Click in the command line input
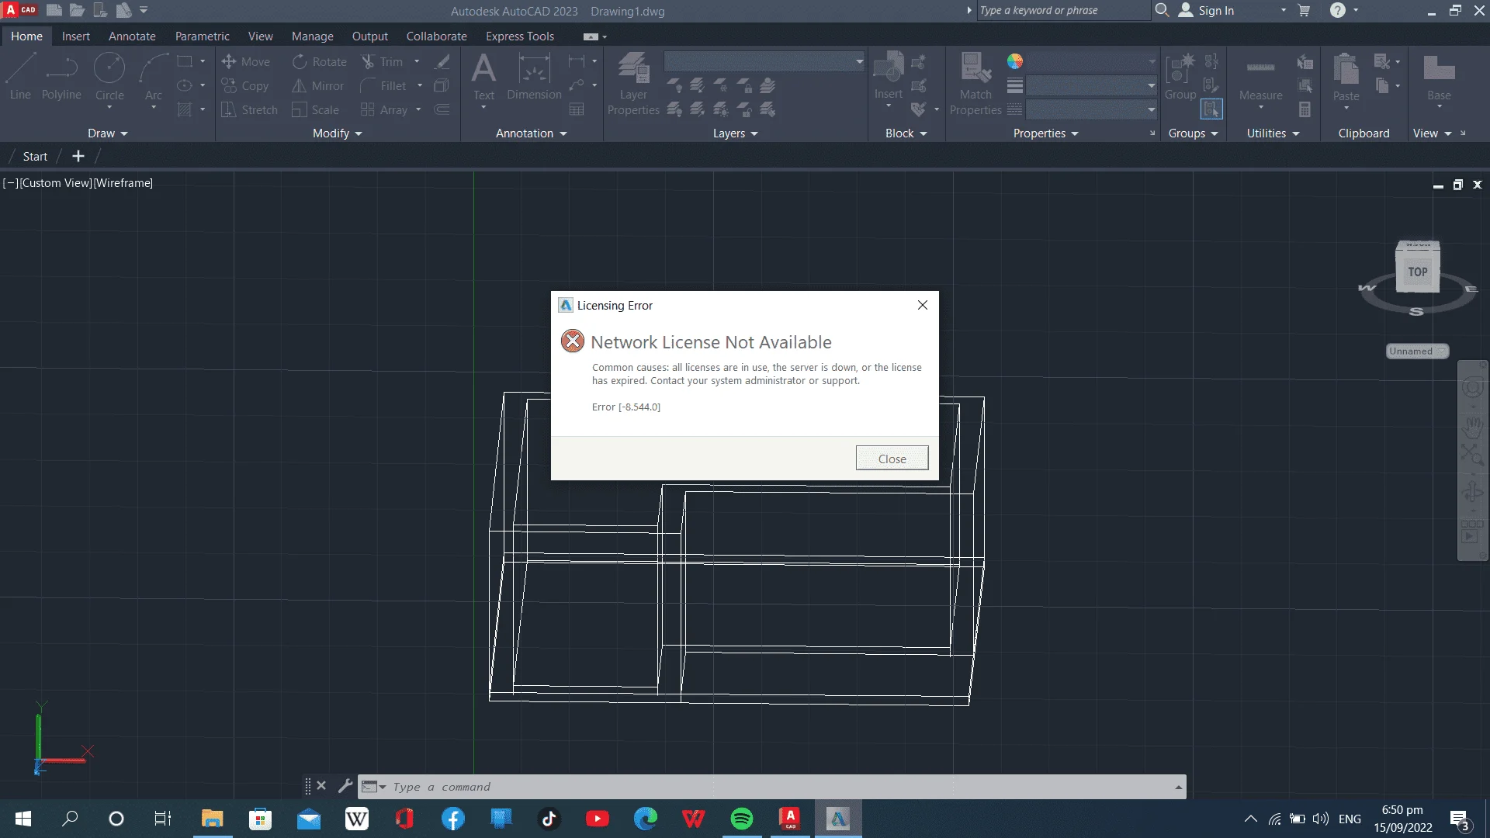This screenshot has width=1490, height=838. click(x=780, y=786)
